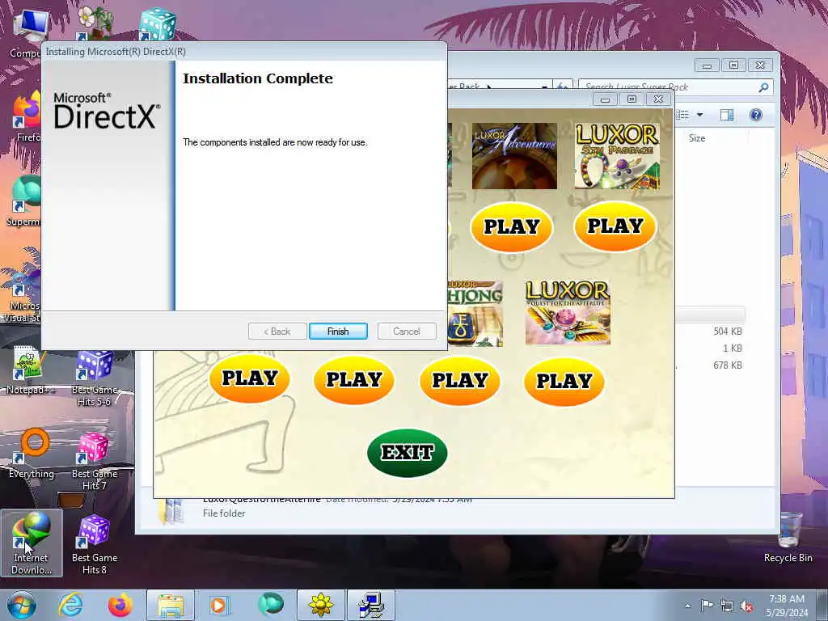Switch to DirectX setup taskbar item

tap(370, 605)
